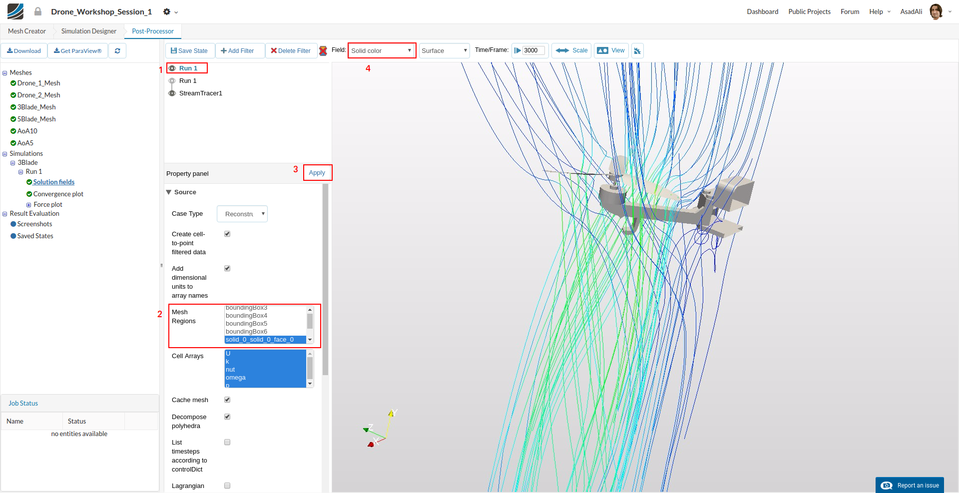Click the crossed-out filter icon next to Field
959x493 pixels.
click(x=323, y=51)
